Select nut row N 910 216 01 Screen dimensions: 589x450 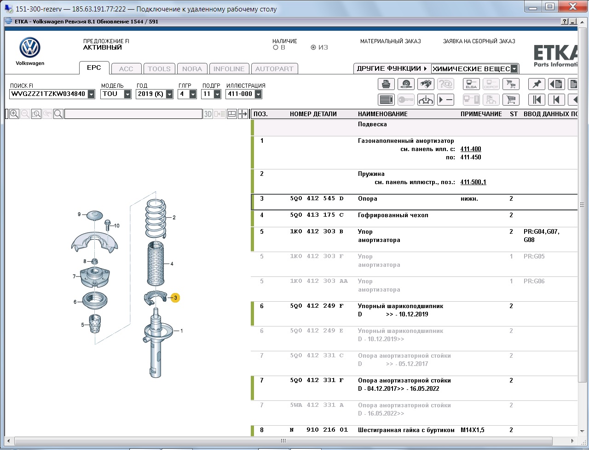[414, 431]
